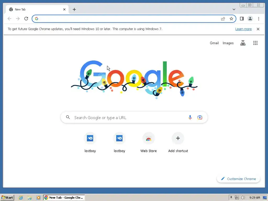
Task: Open the Images link
Action: [228, 43]
